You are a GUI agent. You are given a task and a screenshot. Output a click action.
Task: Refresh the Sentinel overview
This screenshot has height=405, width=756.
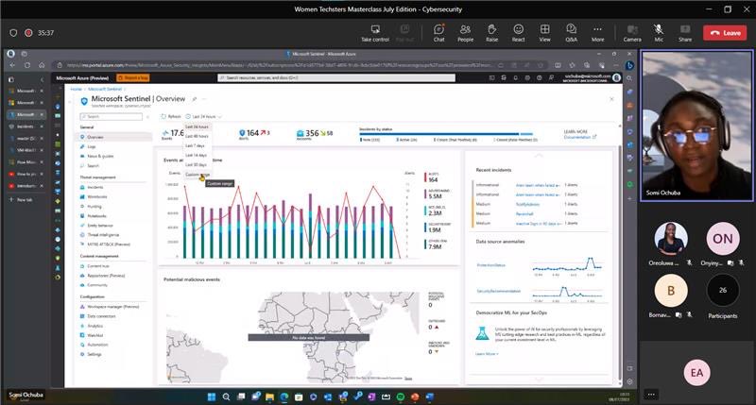(x=171, y=116)
